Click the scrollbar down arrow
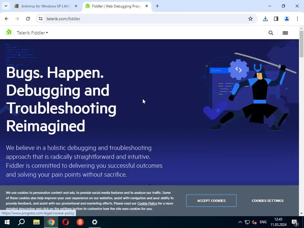 coord(301,213)
